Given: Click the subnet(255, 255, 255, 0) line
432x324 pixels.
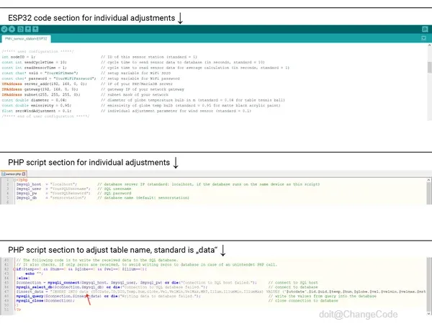Looking at the screenshot, I should tap(41, 94).
